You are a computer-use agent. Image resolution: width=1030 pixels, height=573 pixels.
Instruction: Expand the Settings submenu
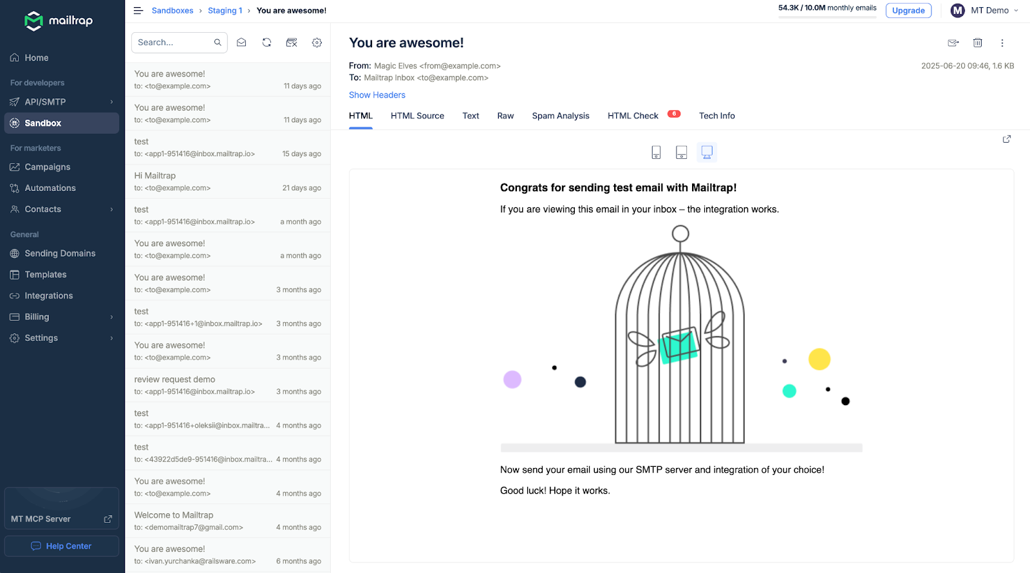tap(62, 338)
